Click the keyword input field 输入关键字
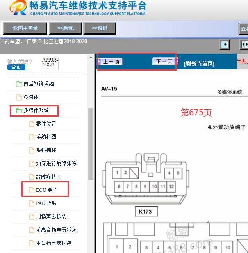 (x=20, y=62)
